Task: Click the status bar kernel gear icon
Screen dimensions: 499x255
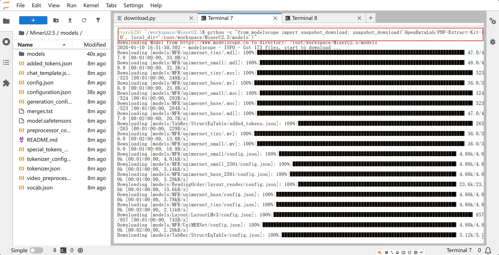Action: click(81, 250)
